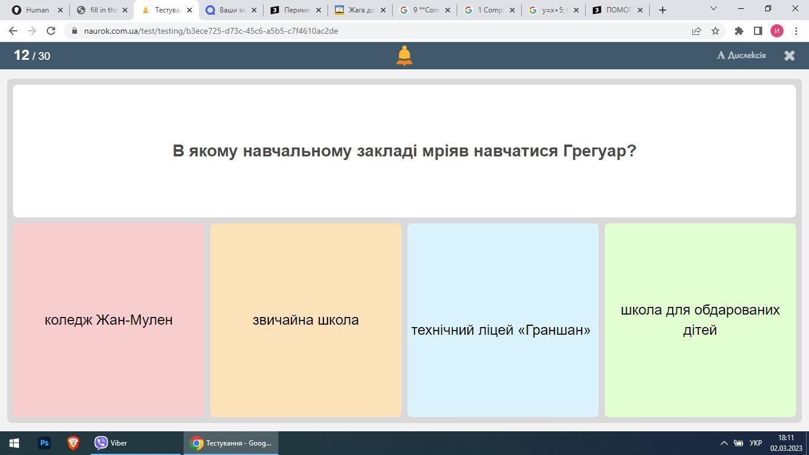Switch to the Периме tab
The height and width of the screenshot is (455, 809).
click(296, 9)
